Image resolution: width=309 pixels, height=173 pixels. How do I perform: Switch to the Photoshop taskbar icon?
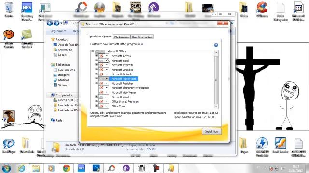tap(96, 168)
